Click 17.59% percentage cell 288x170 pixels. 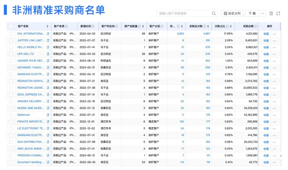(x=228, y=34)
